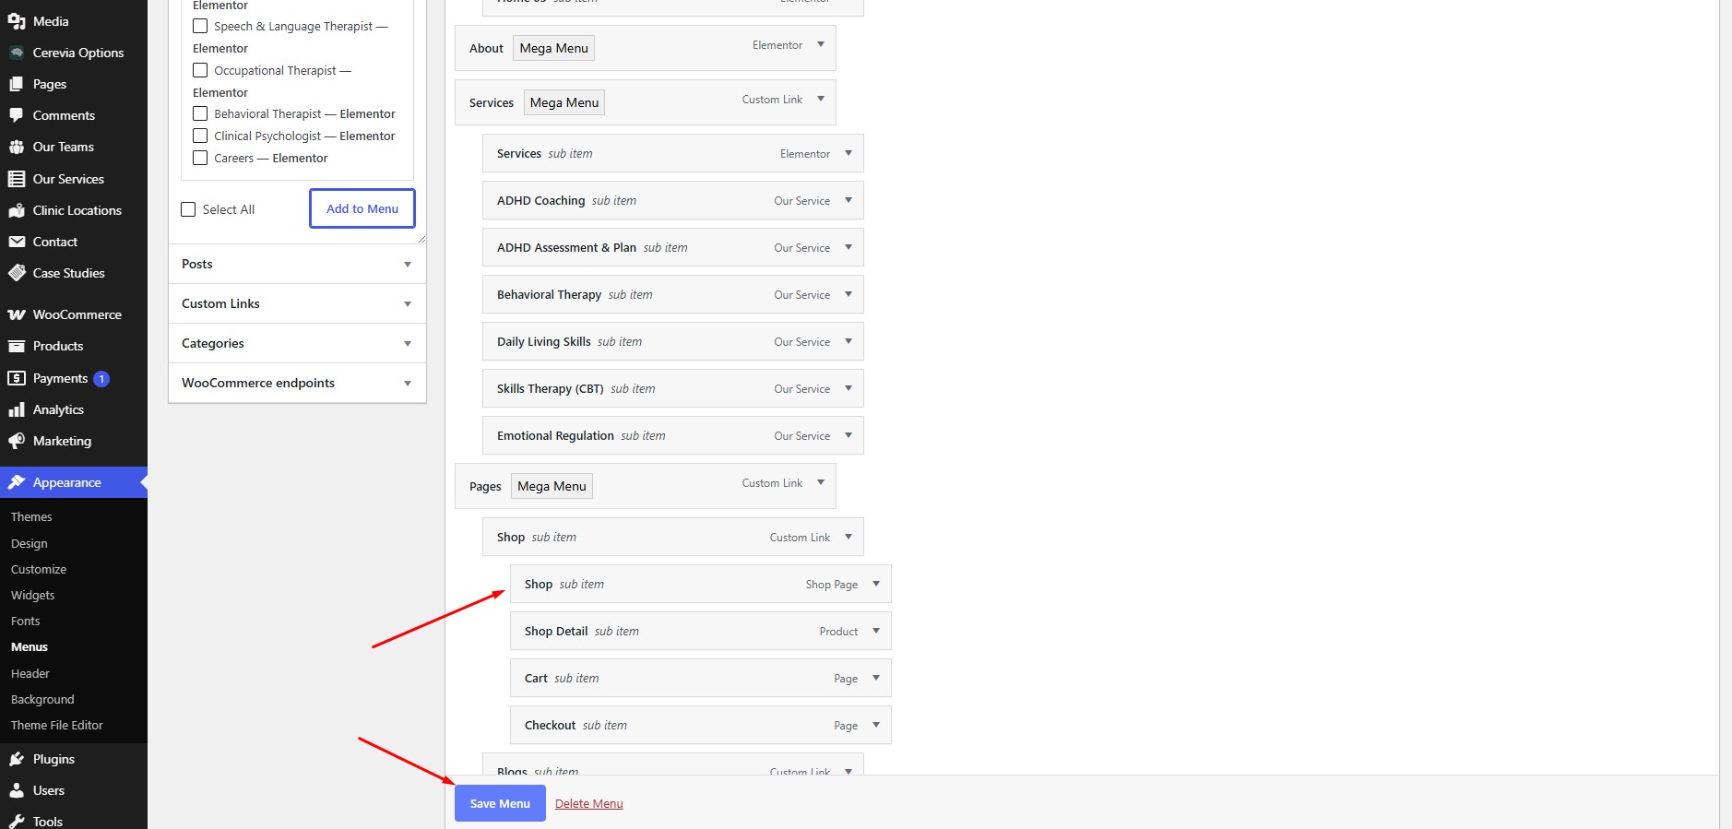Viewport: 1732px width, 829px height.
Task: Click the Save Menu button
Action: pos(500,803)
